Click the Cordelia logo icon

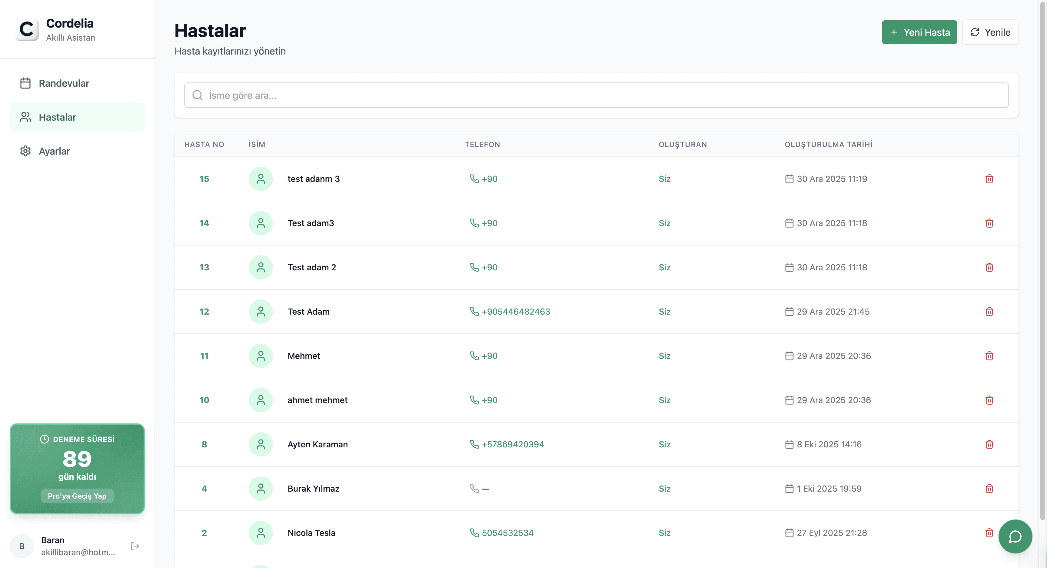tap(27, 30)
